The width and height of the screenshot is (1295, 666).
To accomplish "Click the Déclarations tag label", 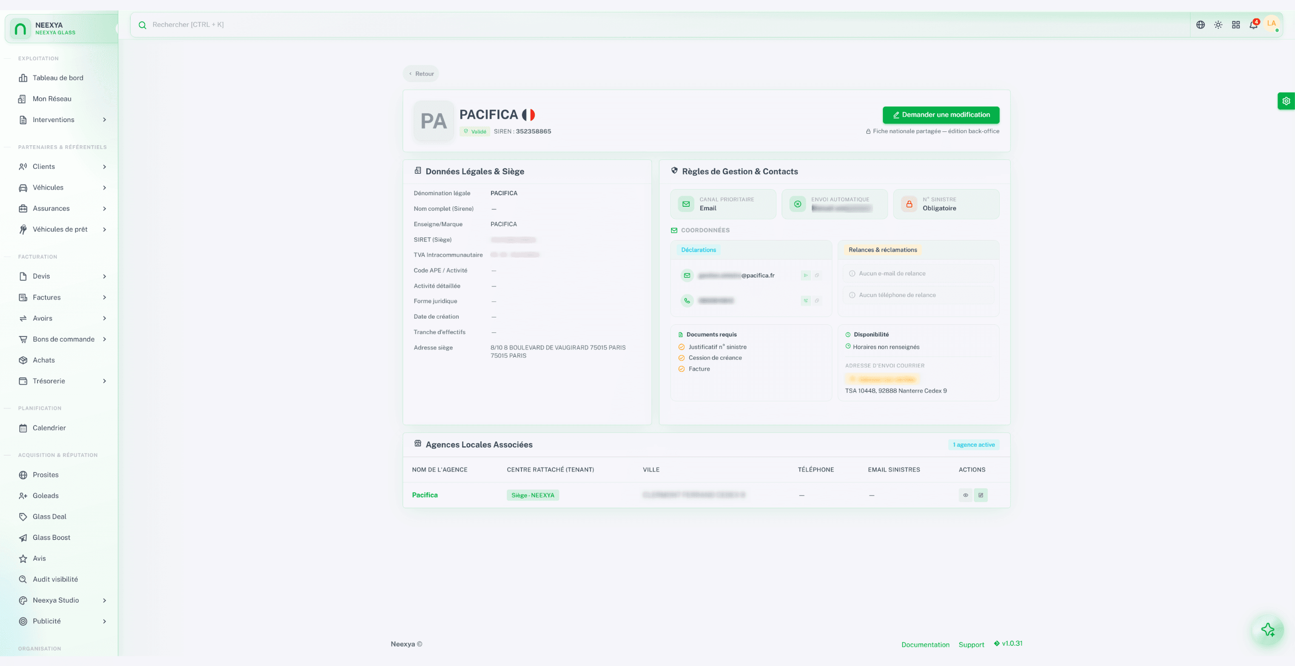I will tap(698, 250).
